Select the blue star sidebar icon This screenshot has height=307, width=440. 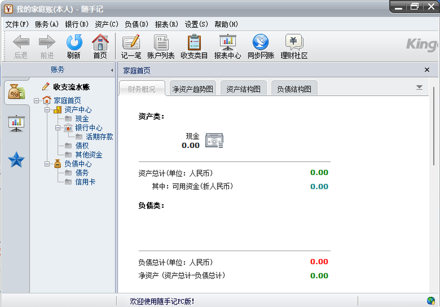[x=16, y=160]
